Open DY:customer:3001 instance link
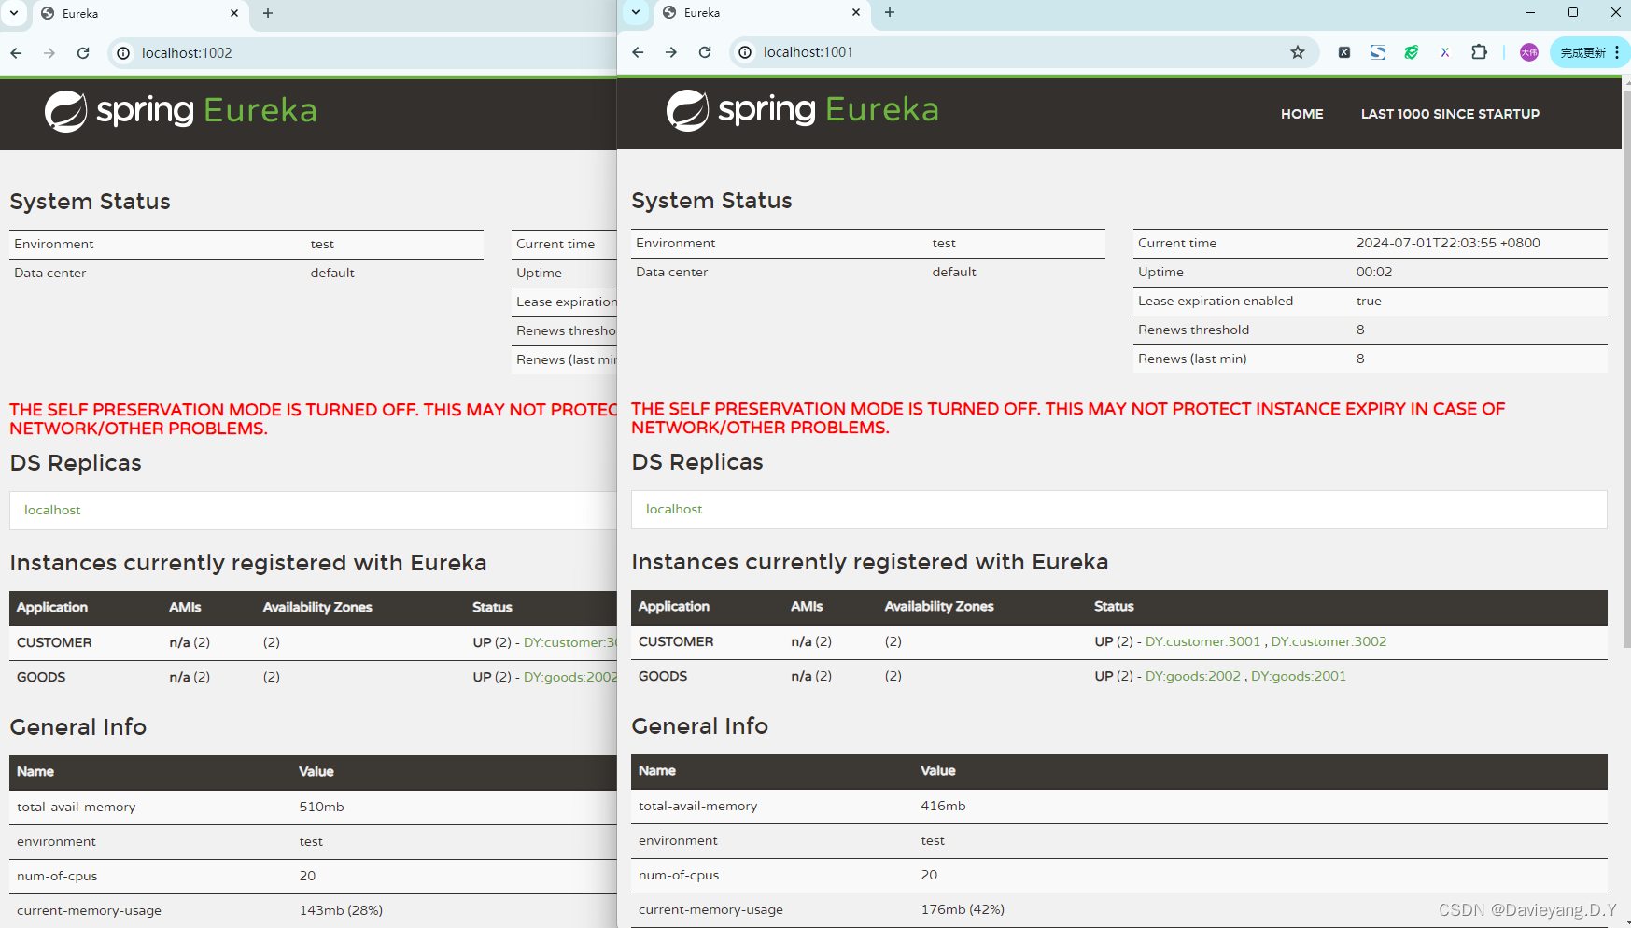The height and width of the screenshot is (928, 1631). [1202, 641]
